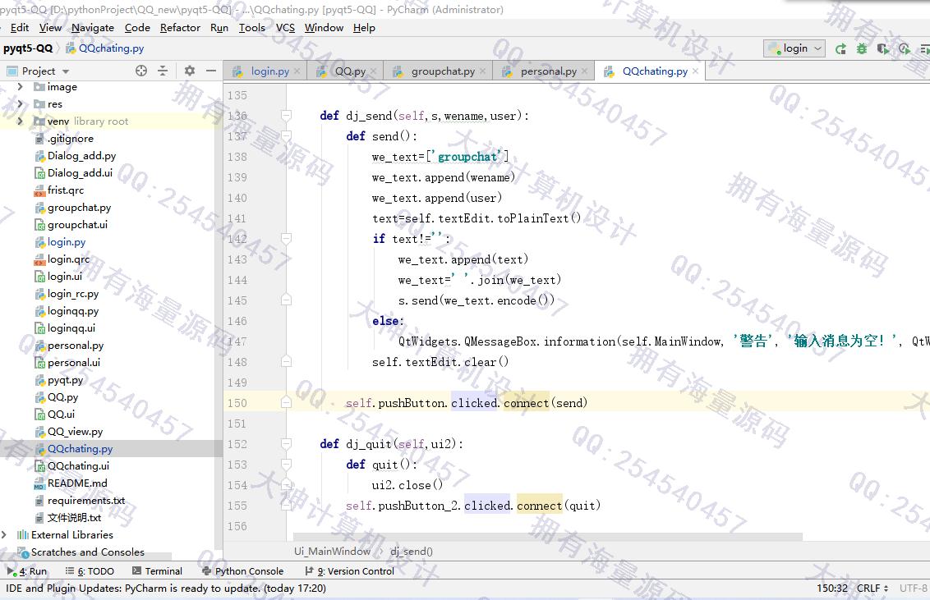
Task: Switch to the groupchat.py tab
Action: [x=443, y=71]
